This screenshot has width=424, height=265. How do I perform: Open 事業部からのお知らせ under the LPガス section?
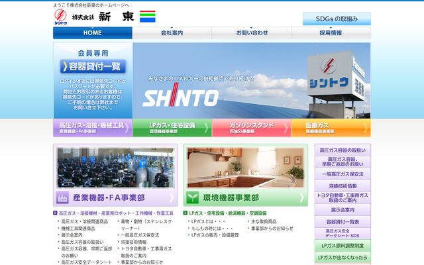coord(272,229)
